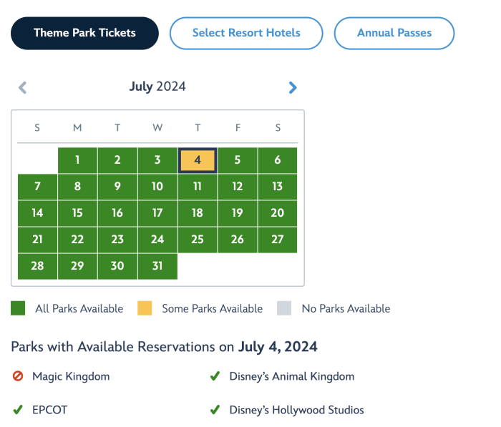Click the checkmark next to Disney's Hollywood Studios
Image resolution: width=501 pixels, height=427 pixels.
pos(215,409)
